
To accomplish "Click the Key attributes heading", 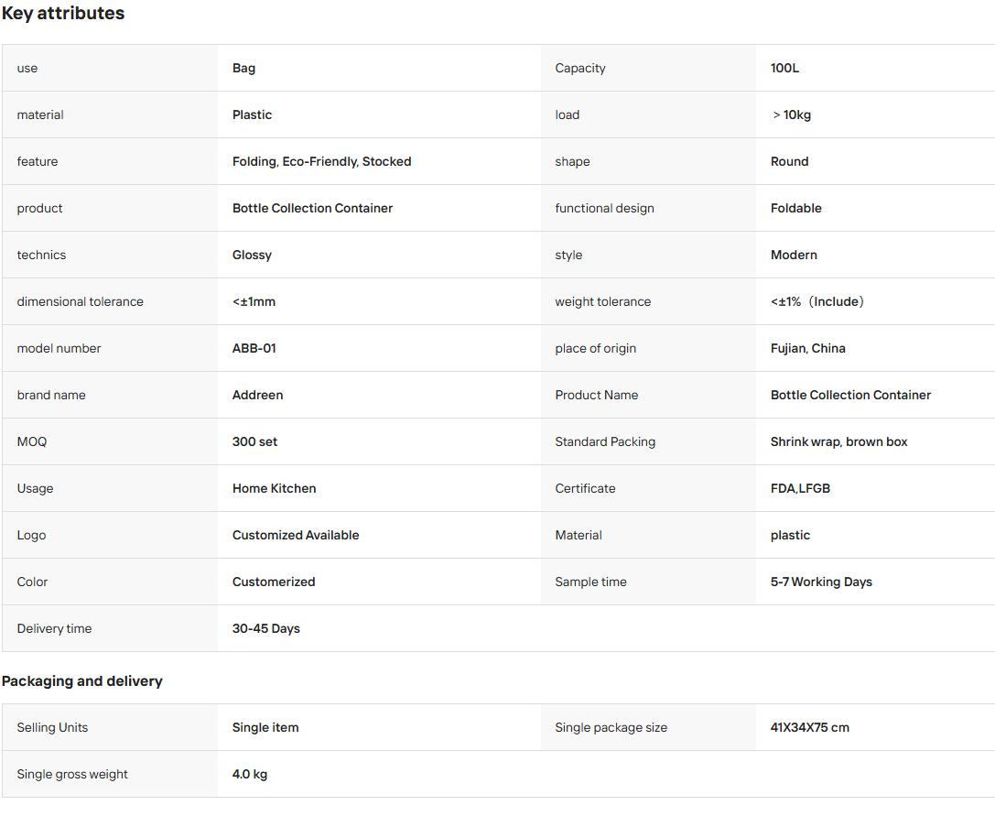I will (x=63, y=14).
